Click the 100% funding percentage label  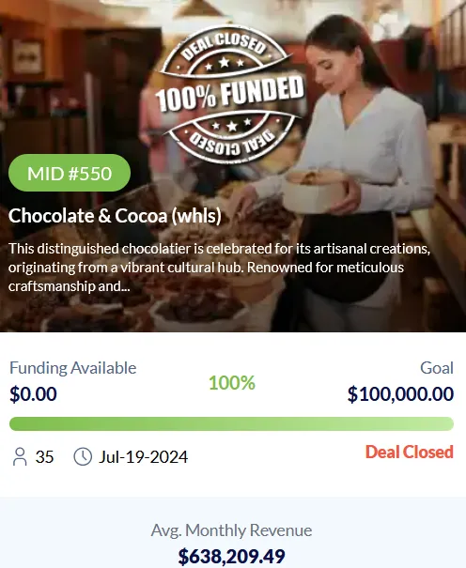pos(232,383)
